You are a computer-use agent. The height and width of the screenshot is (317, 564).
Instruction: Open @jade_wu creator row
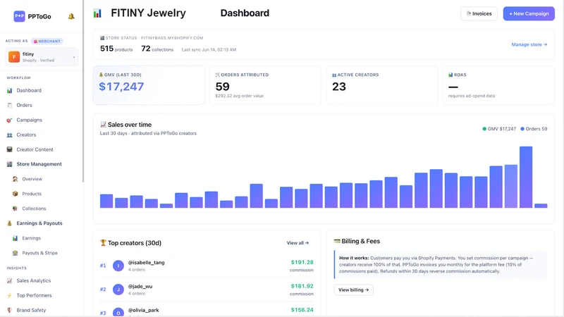207,290
